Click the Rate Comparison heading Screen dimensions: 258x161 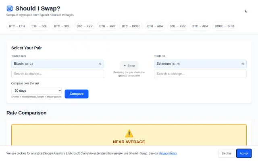[27, 113]
